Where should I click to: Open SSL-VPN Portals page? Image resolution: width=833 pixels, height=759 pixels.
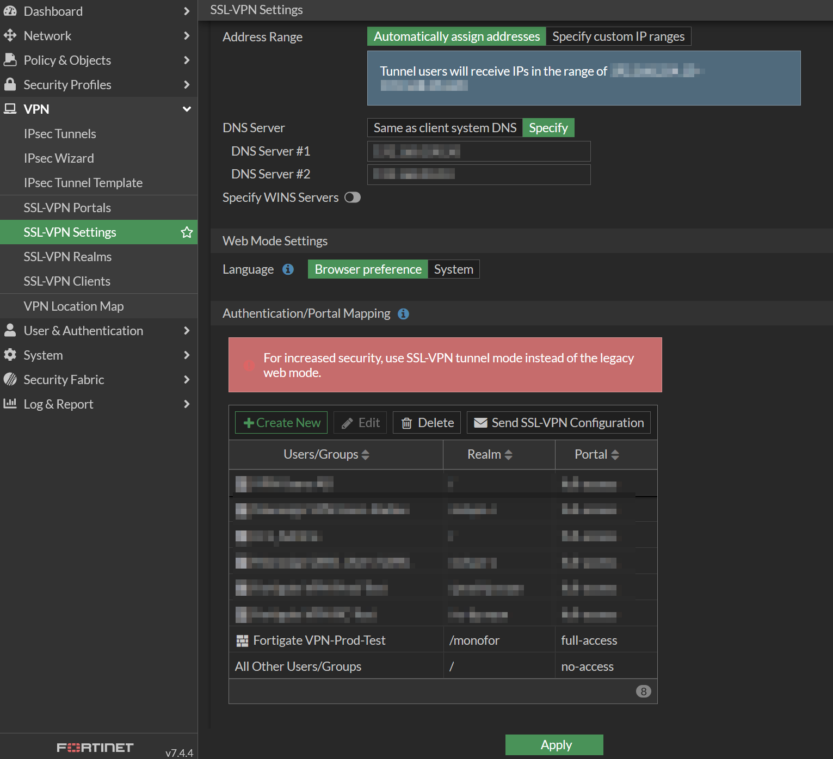pyautogui.click(x=67, y=208)
